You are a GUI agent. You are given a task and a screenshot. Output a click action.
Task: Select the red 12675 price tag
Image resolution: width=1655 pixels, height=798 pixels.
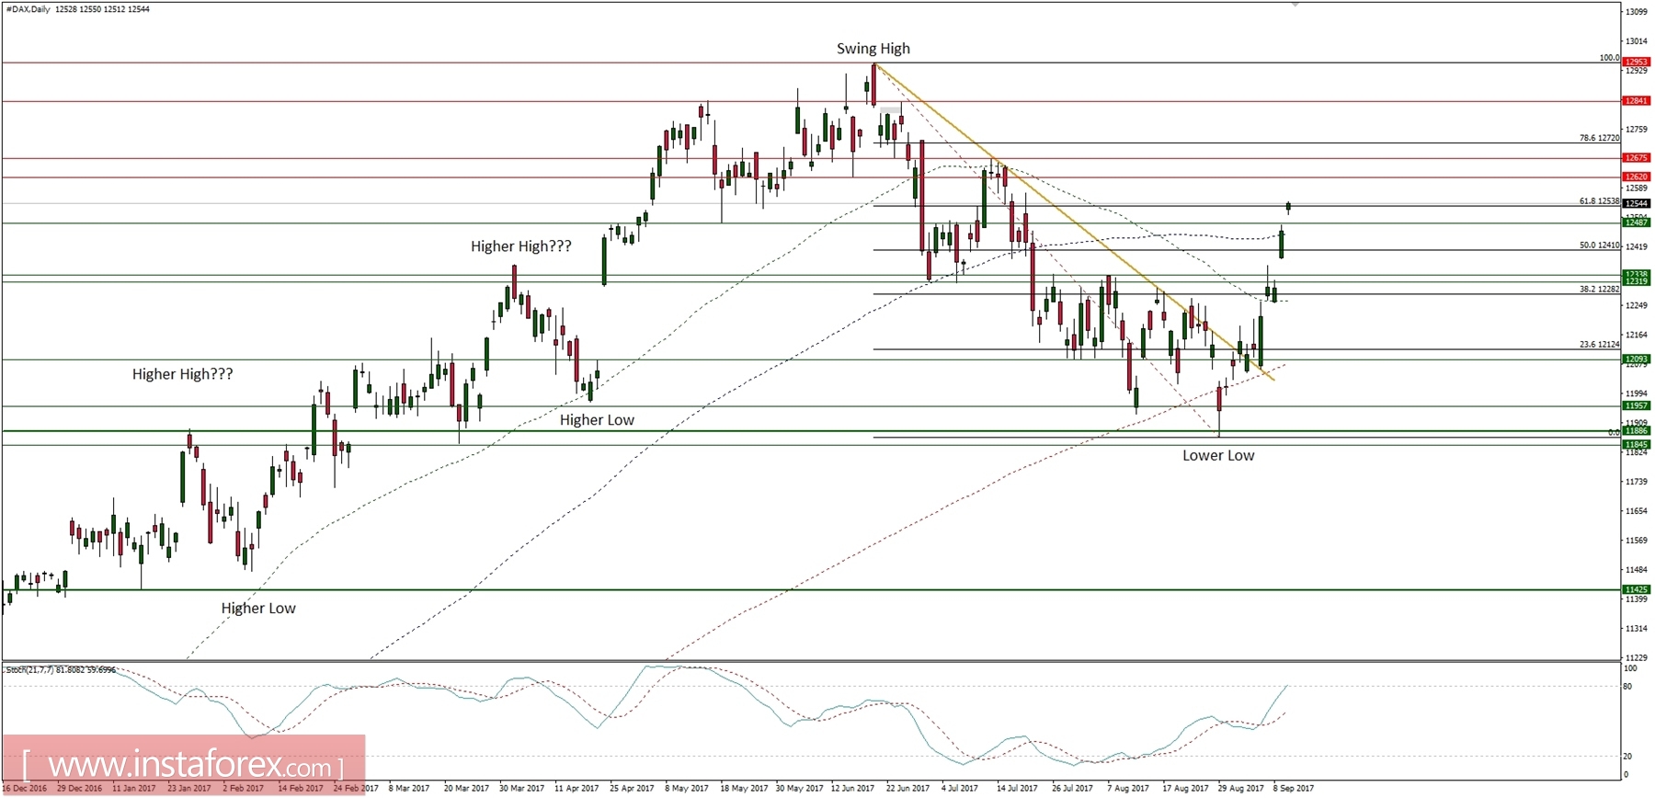click(x=1636, y=158)
